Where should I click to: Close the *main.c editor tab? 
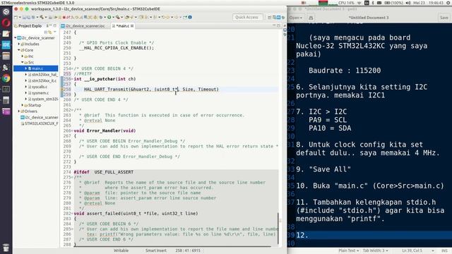point(132,26)
